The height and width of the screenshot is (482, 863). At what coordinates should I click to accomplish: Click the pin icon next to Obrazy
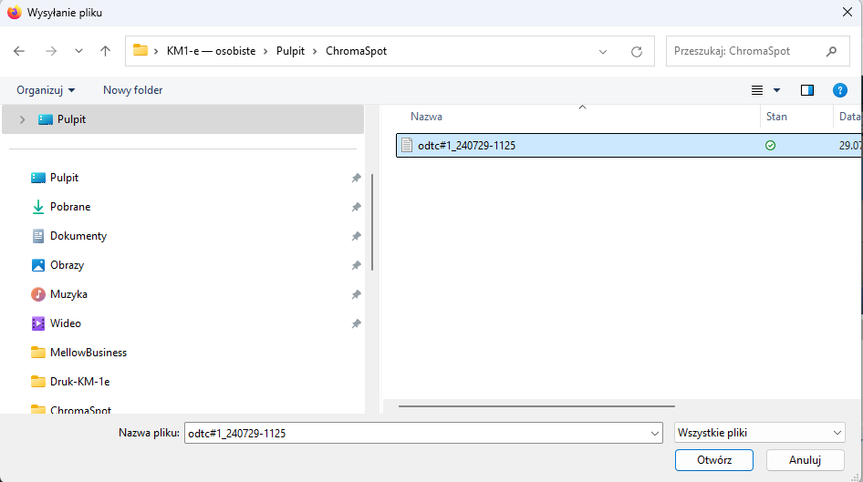[x=356, y=265]
